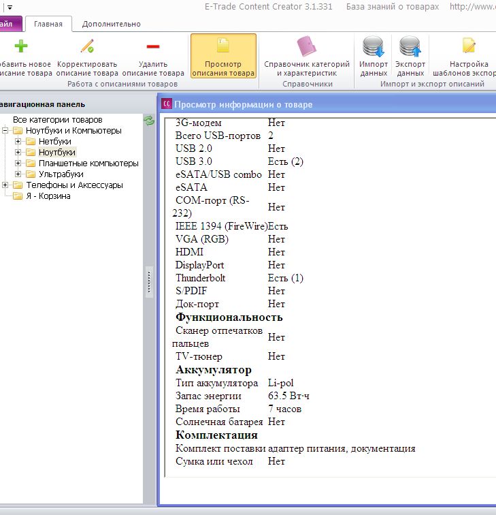Click the Я - Корзина folder icon
Viewport: 496px width, 515px height.
tap(18, 196)
